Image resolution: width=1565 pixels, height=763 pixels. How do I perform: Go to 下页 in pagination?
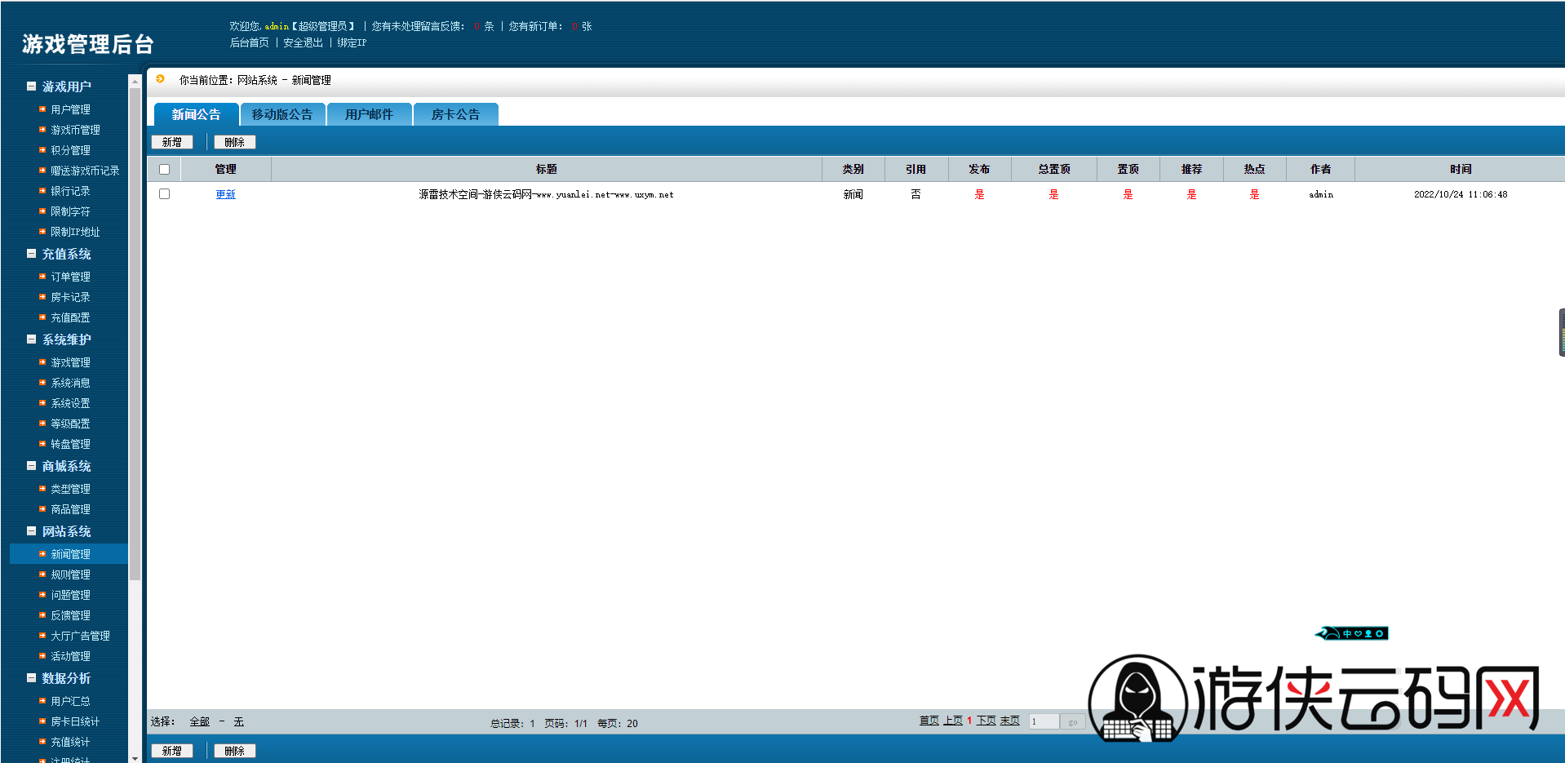pyautogui.click(x=986, y=721)
